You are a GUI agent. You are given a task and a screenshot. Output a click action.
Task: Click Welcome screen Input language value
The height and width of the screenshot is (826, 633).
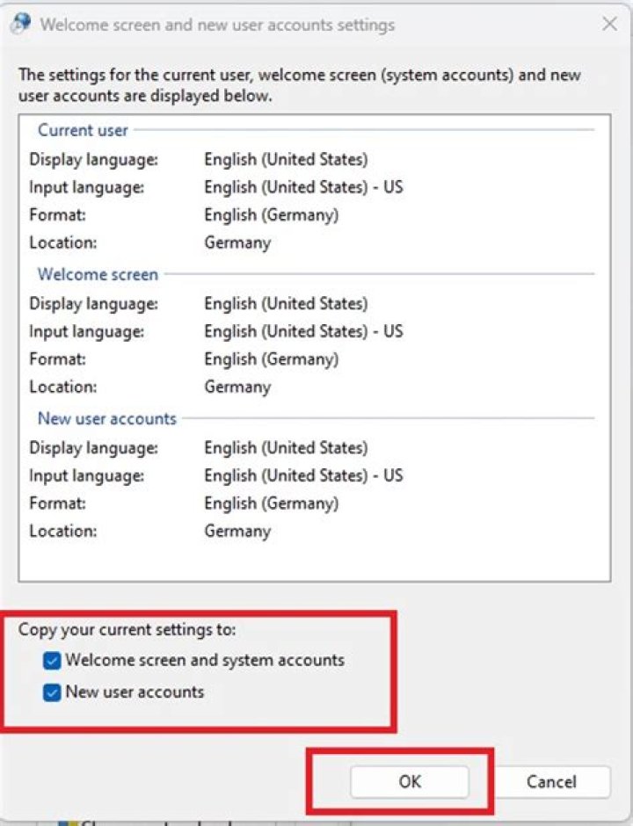coord(303,331)
